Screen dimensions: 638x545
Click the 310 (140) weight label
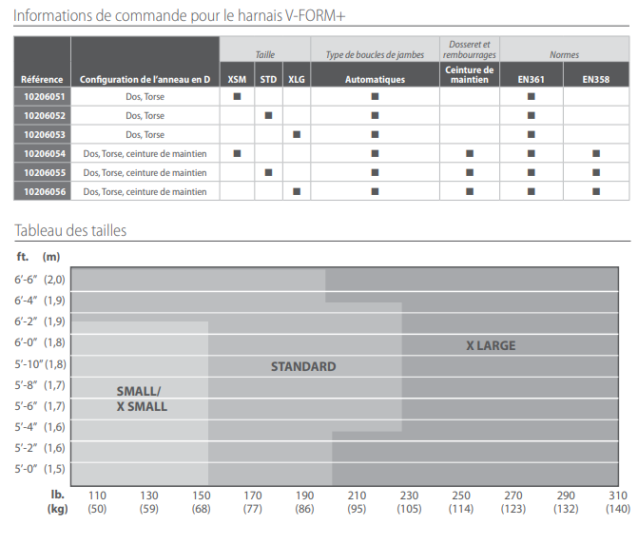tap(618, 502)
